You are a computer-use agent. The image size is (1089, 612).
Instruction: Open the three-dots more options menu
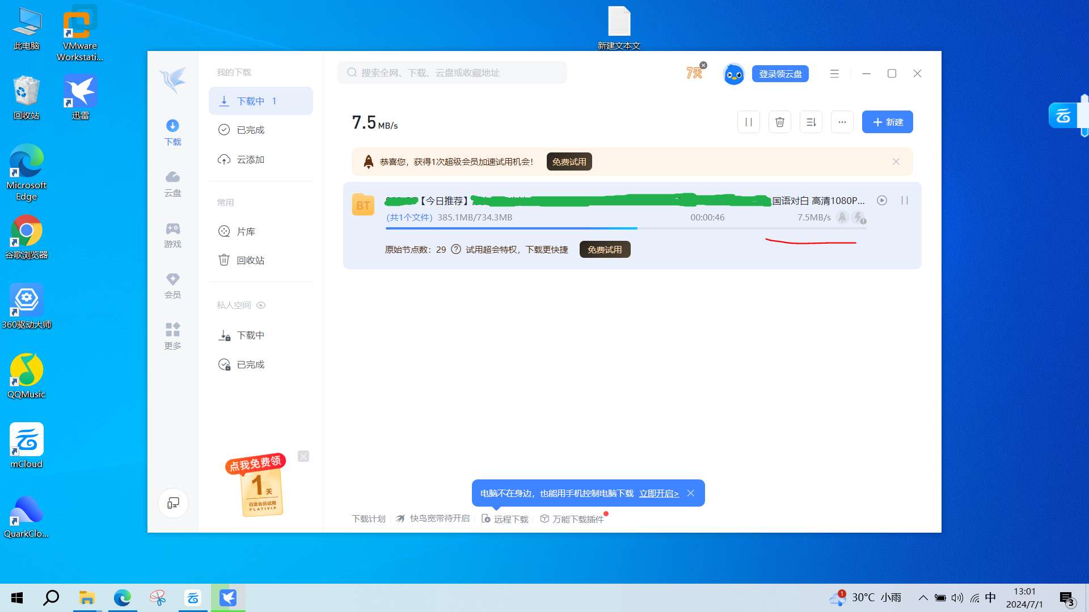click(x=842, y=122)
